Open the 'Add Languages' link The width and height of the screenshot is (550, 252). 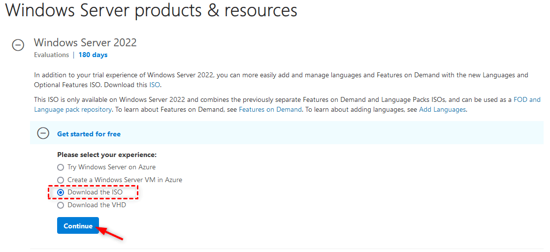[x=442, y=109]
